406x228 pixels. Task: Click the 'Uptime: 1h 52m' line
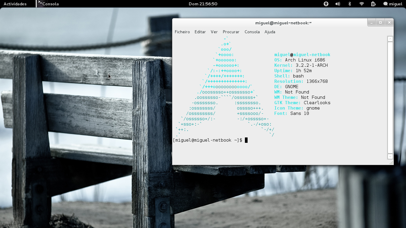click(293, 71)
